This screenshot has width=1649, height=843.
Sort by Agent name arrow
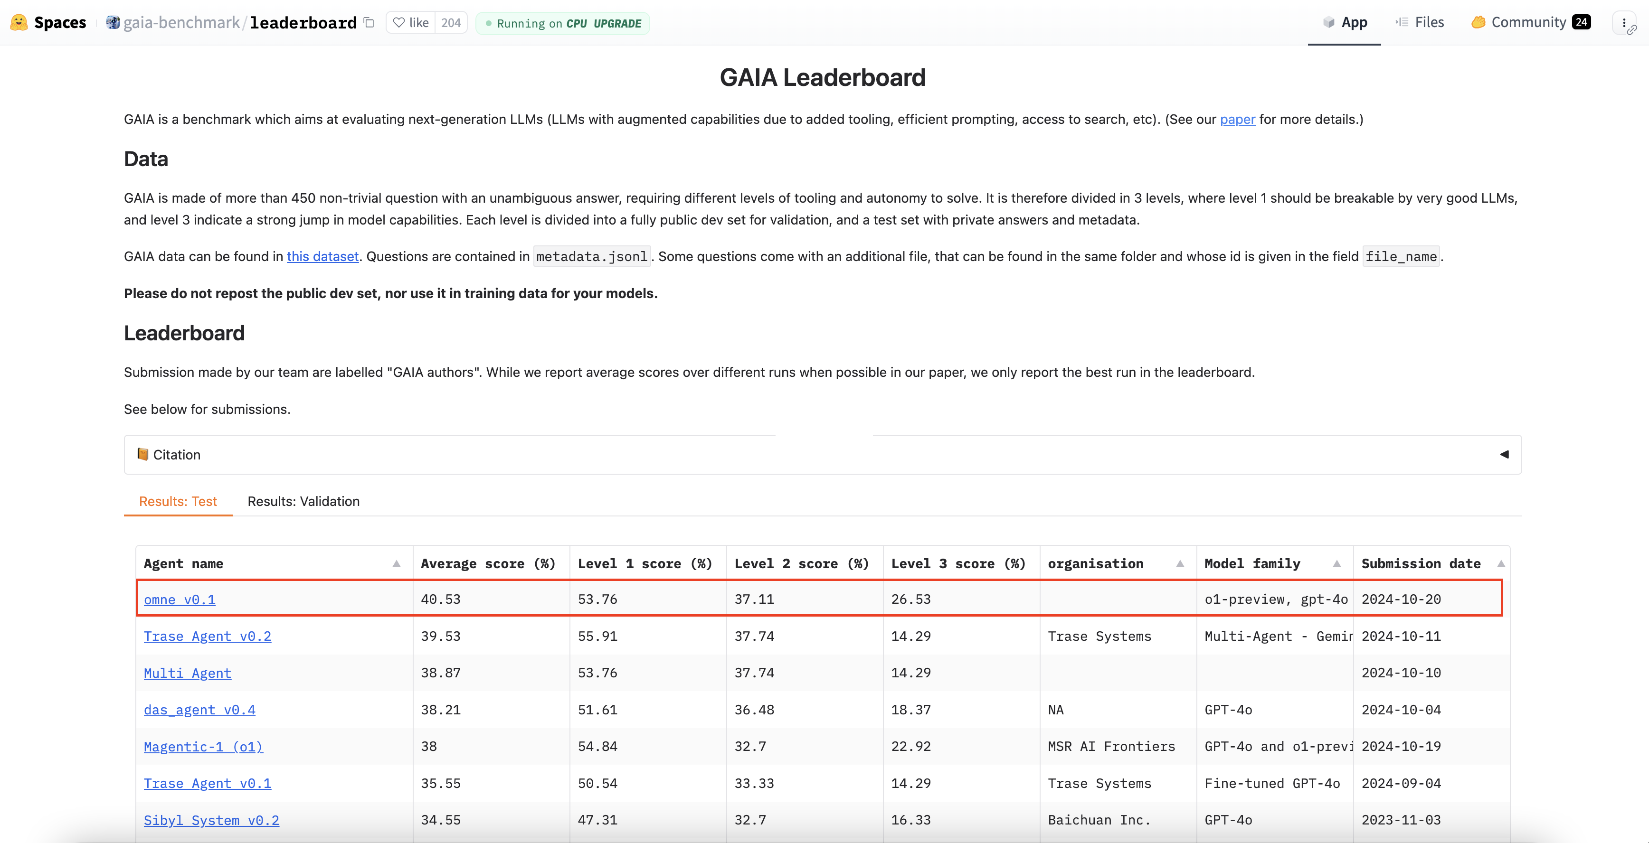[396, 563]
